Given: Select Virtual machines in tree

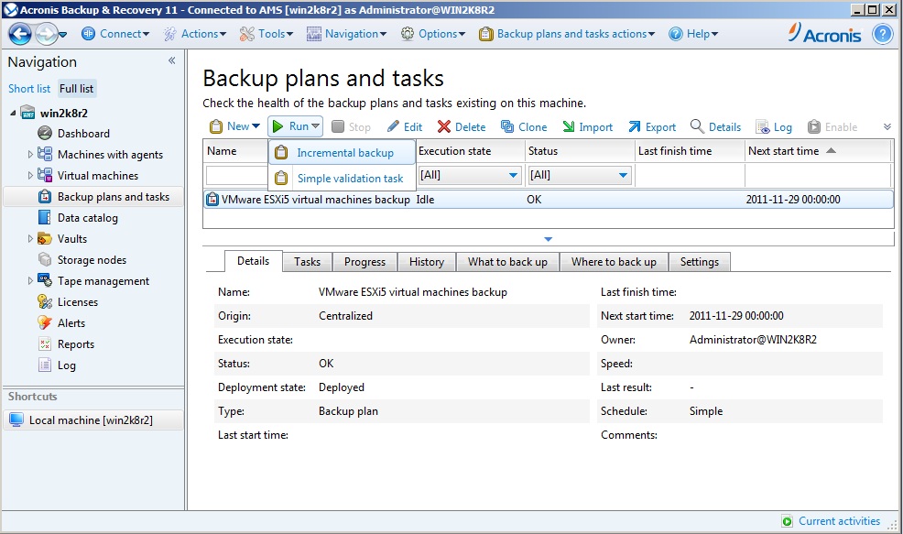Looking at the screenshot, I should 97,176.
